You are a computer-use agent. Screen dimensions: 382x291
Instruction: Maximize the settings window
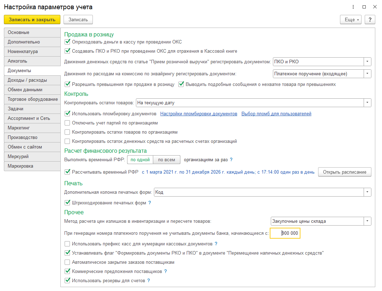coord(364,7)
